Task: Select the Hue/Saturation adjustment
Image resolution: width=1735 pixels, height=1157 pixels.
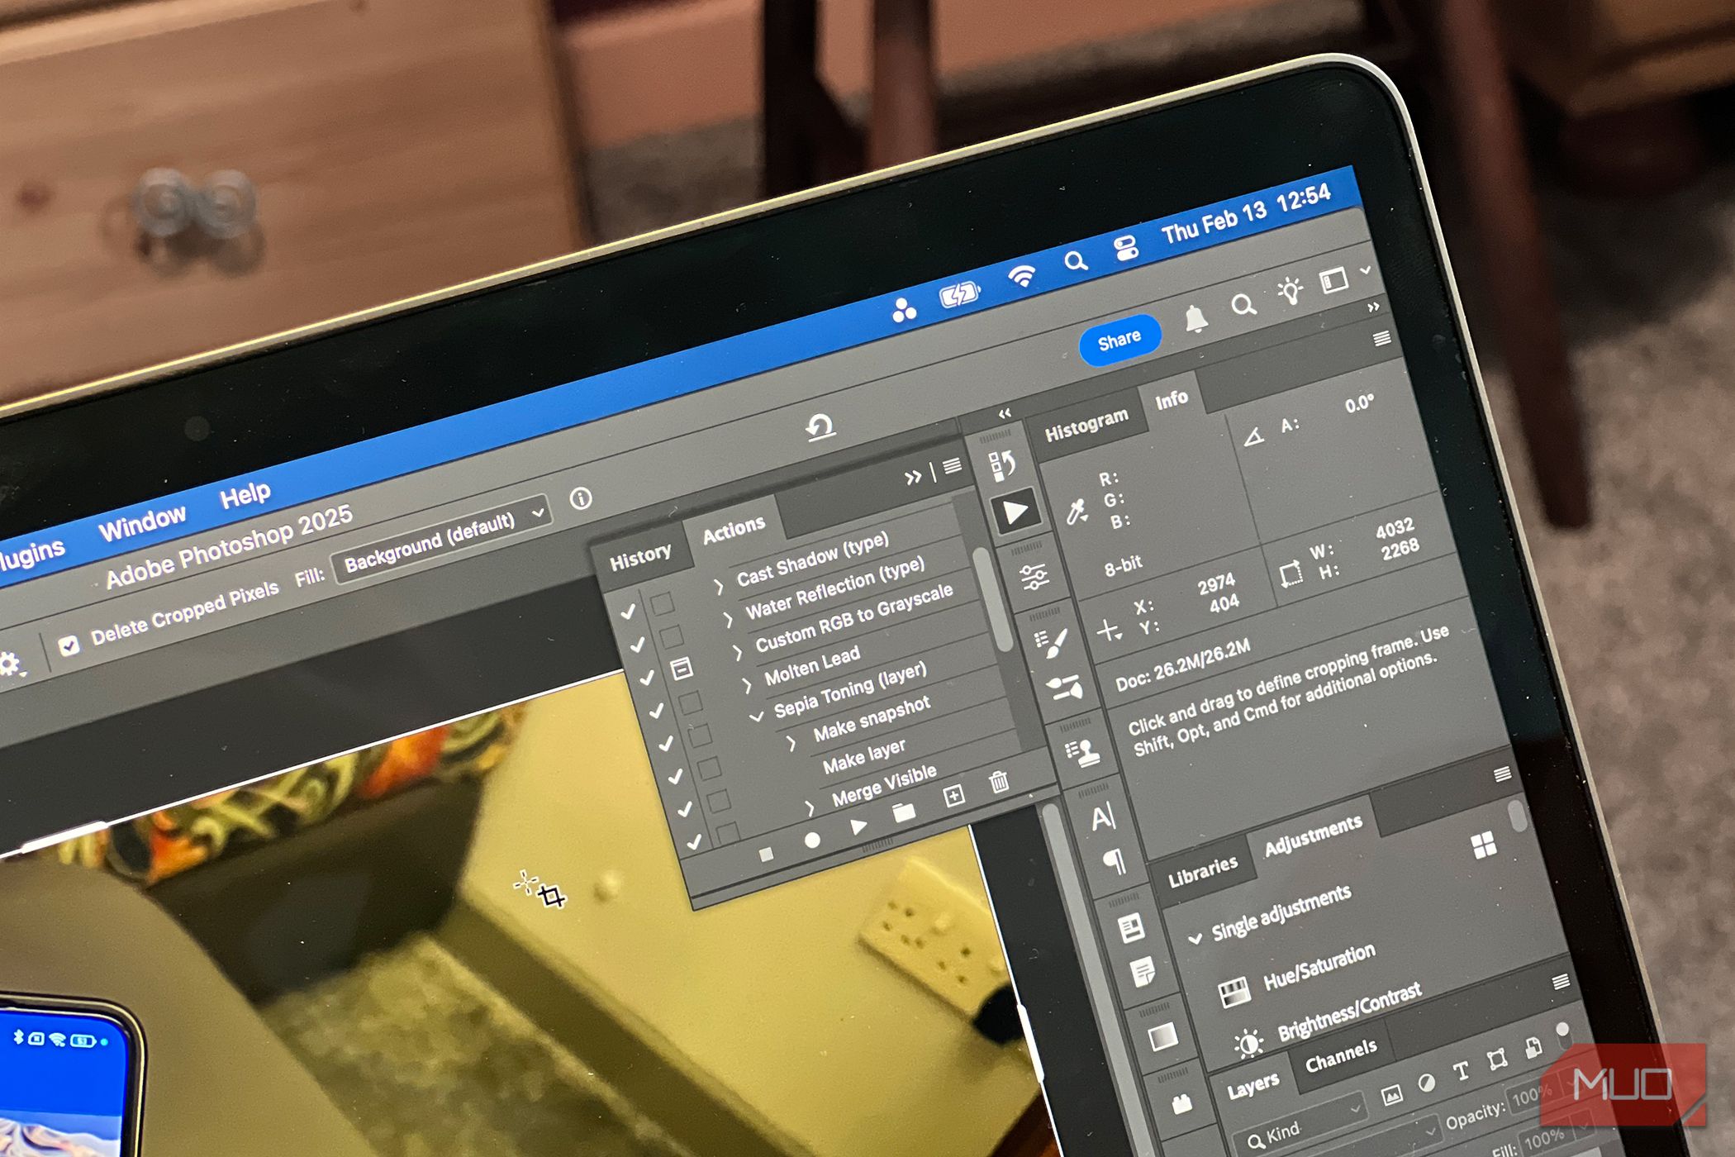Action: [1319, 967]
